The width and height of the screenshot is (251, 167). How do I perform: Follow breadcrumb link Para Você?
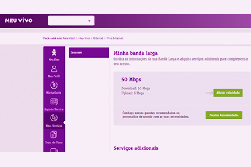point(69,38)
